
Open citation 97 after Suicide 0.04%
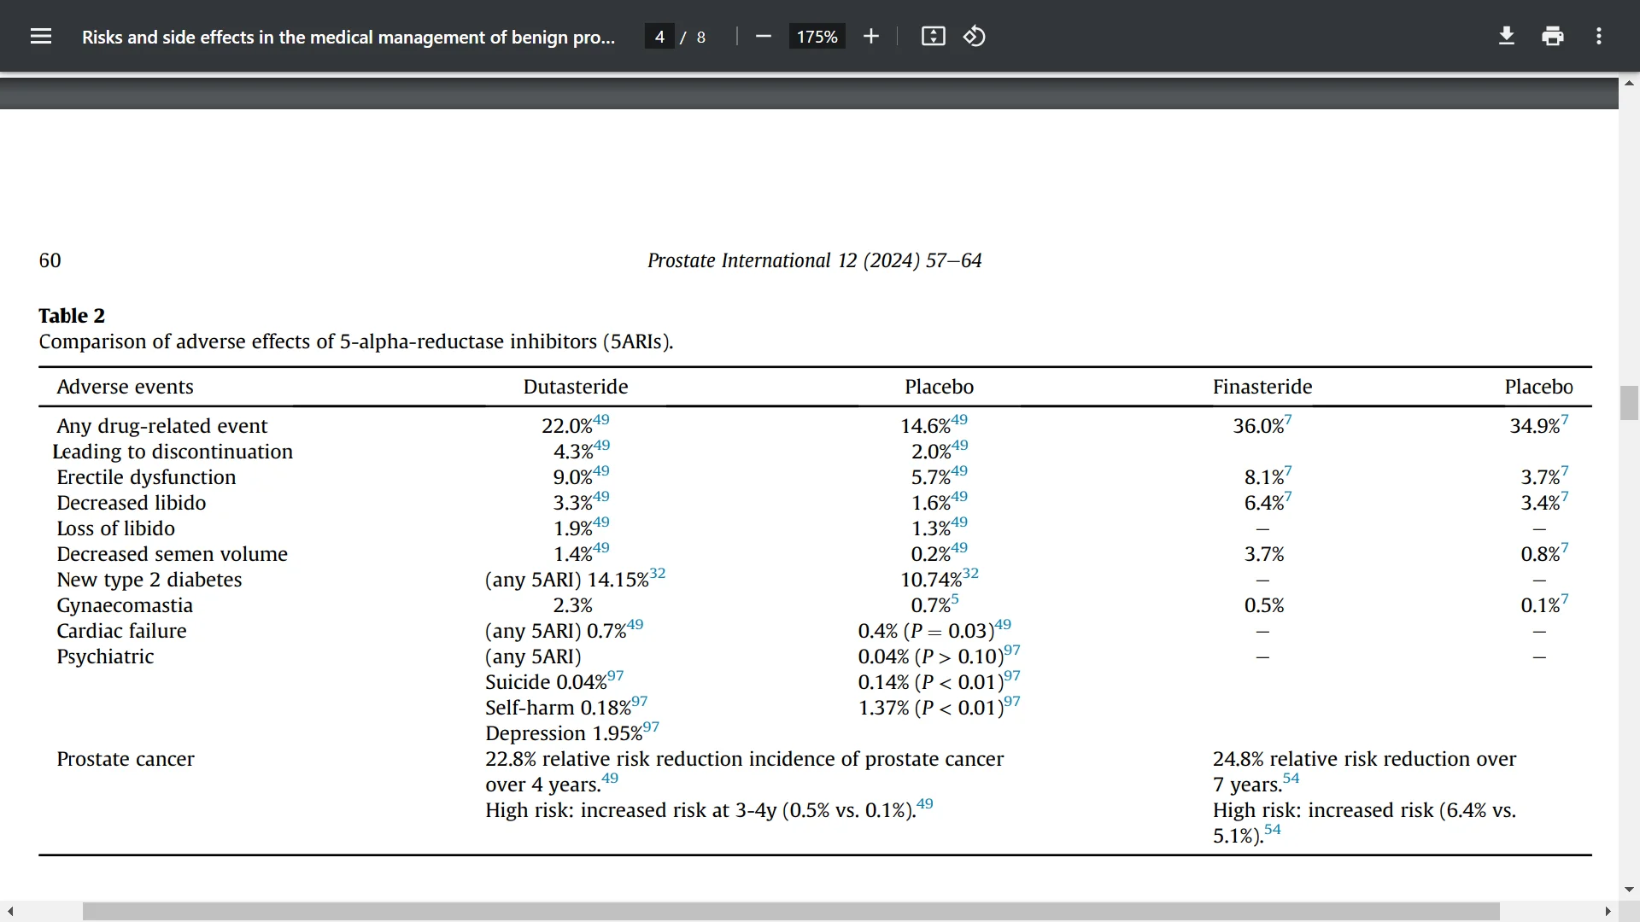click(x=616, y=675)
